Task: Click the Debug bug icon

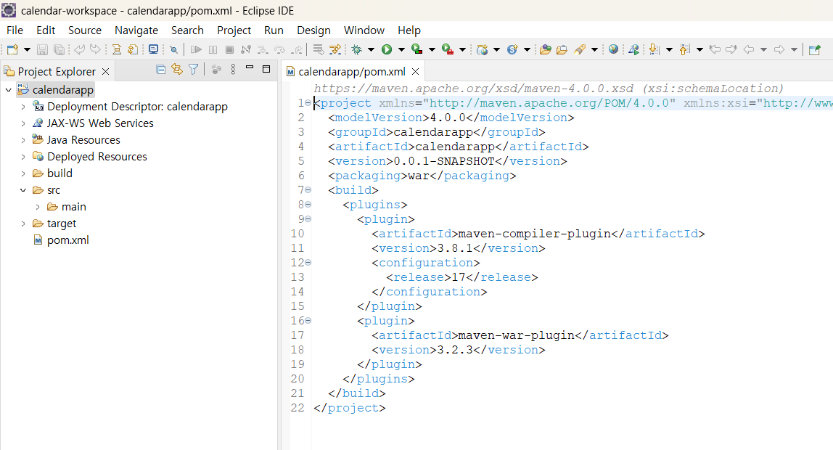Action: [x=356, y=49]
